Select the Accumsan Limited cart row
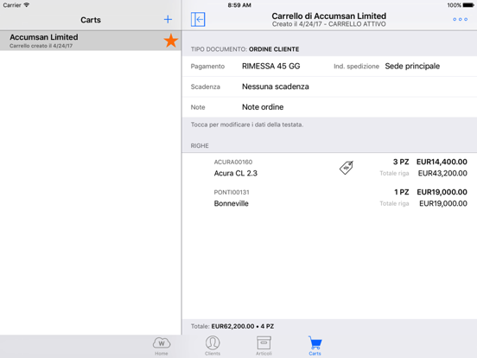This screenshot has width=477, height=358. pyautogui.click(x=91, y=41)
